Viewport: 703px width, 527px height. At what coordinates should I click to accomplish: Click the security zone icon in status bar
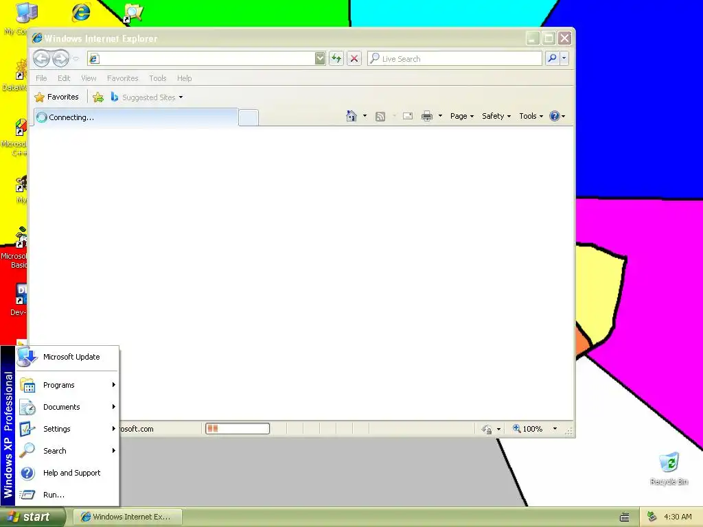coord(487,430)
